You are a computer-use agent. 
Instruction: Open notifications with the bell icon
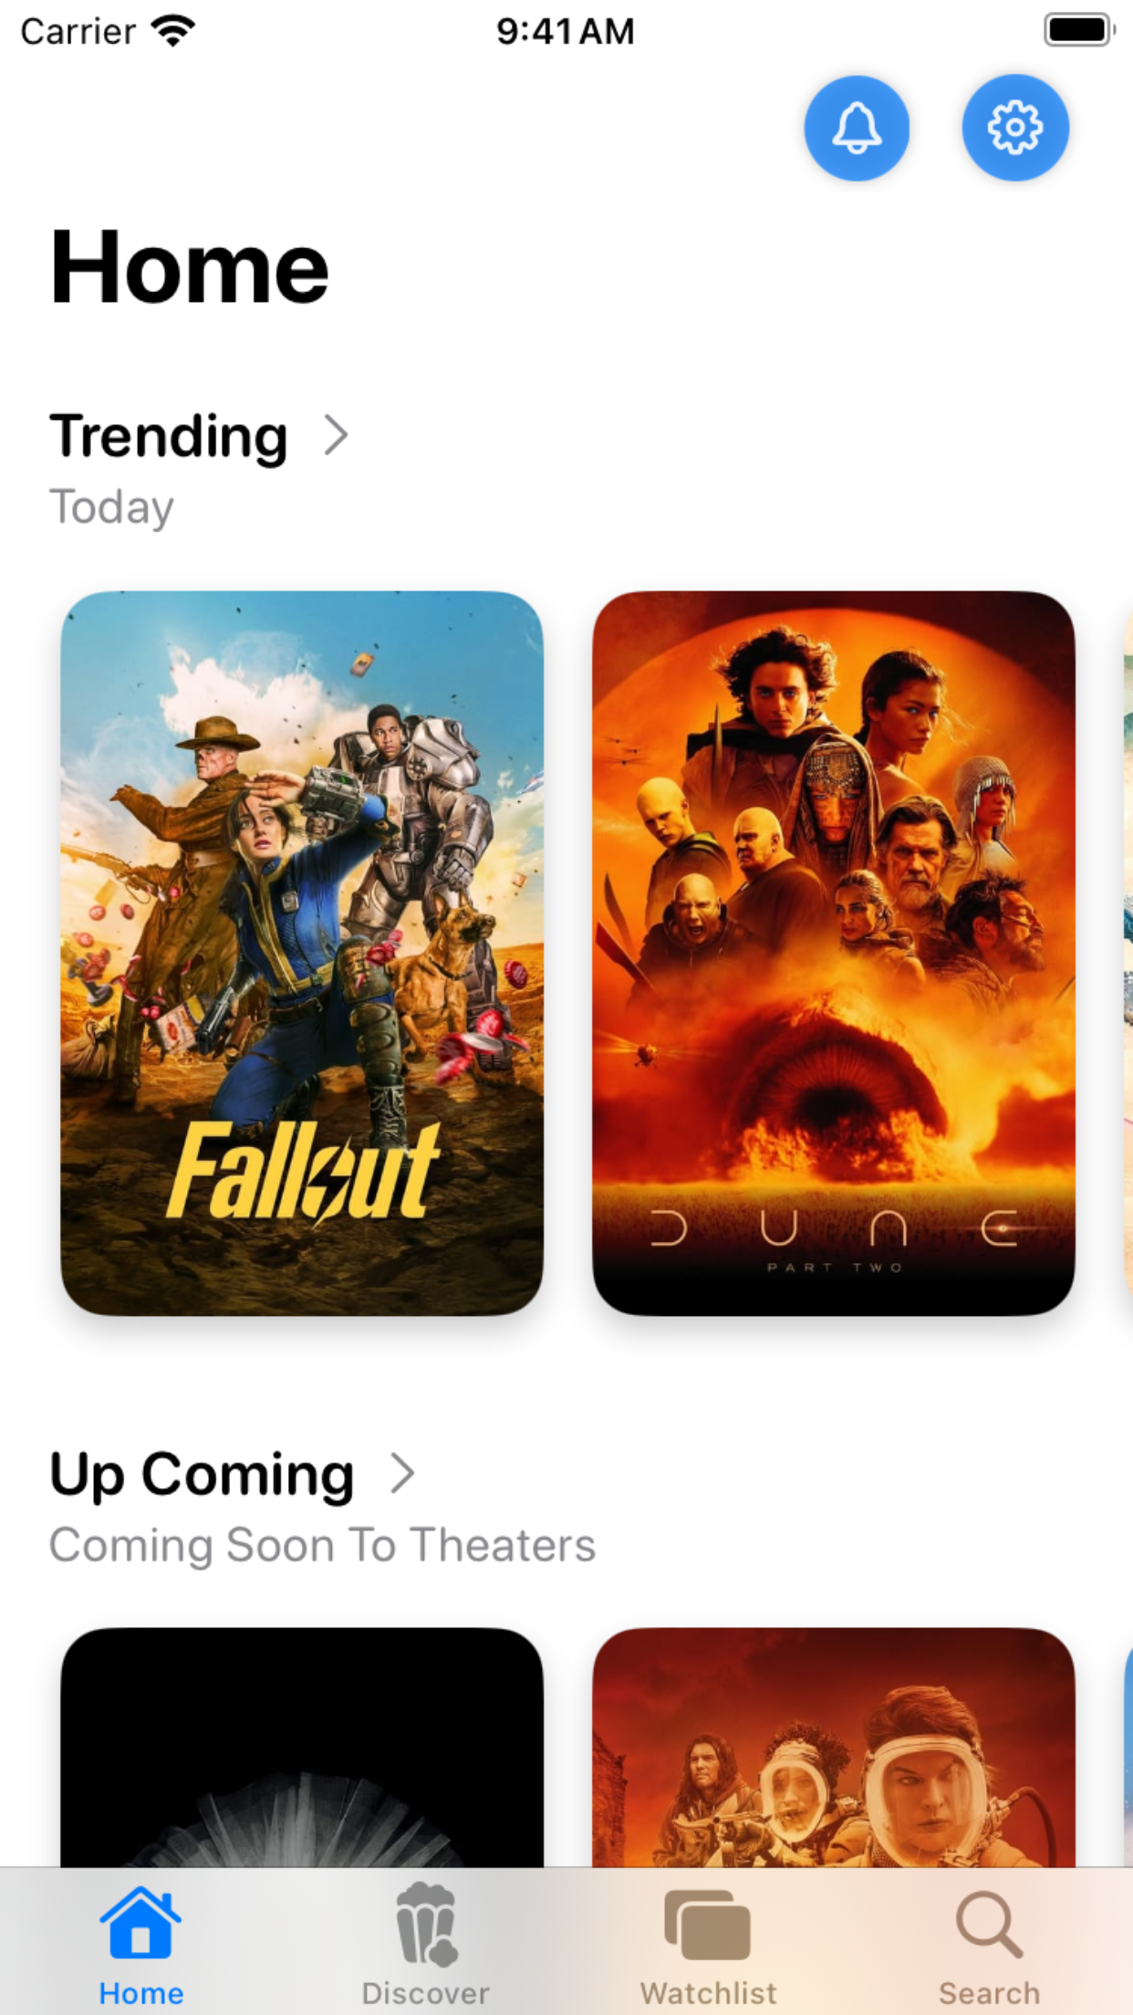coord(856,128)
